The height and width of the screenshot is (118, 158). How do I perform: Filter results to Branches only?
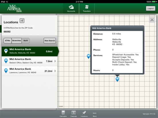[17, 41]
